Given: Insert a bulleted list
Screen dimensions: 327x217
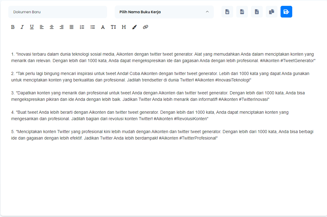Looking at the screenshot, I should [x=93, y=27].
